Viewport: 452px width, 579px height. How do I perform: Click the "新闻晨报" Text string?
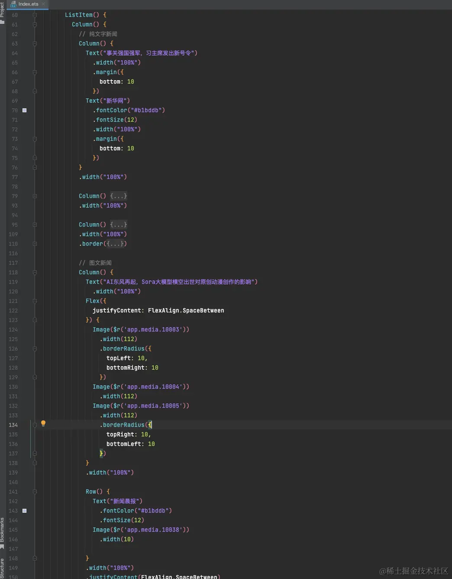(x=125, y=501)
